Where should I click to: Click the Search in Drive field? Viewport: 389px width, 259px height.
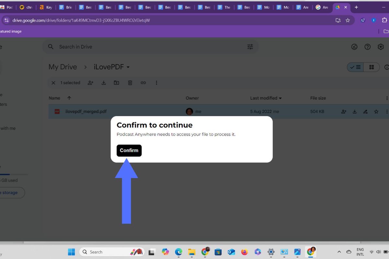[x=150, y=47]
